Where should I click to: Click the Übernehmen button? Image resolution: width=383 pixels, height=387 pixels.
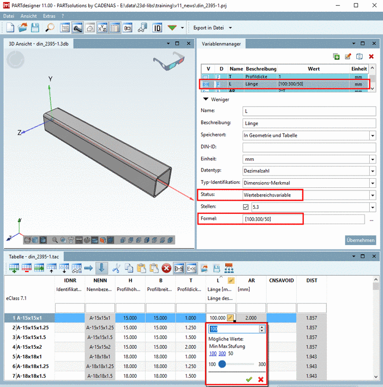tap(361, 240)
